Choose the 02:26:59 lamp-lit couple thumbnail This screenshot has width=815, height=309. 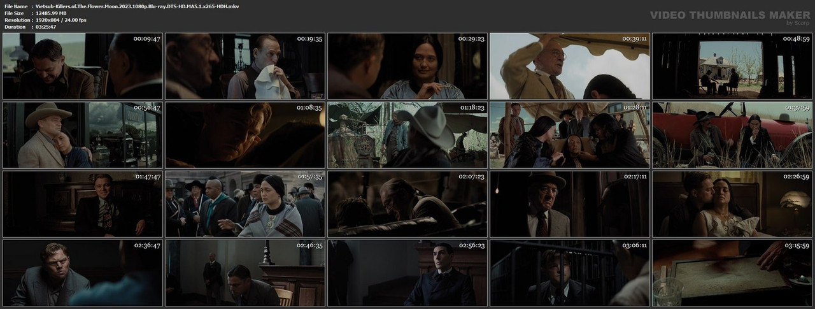[x=732, y=204]
